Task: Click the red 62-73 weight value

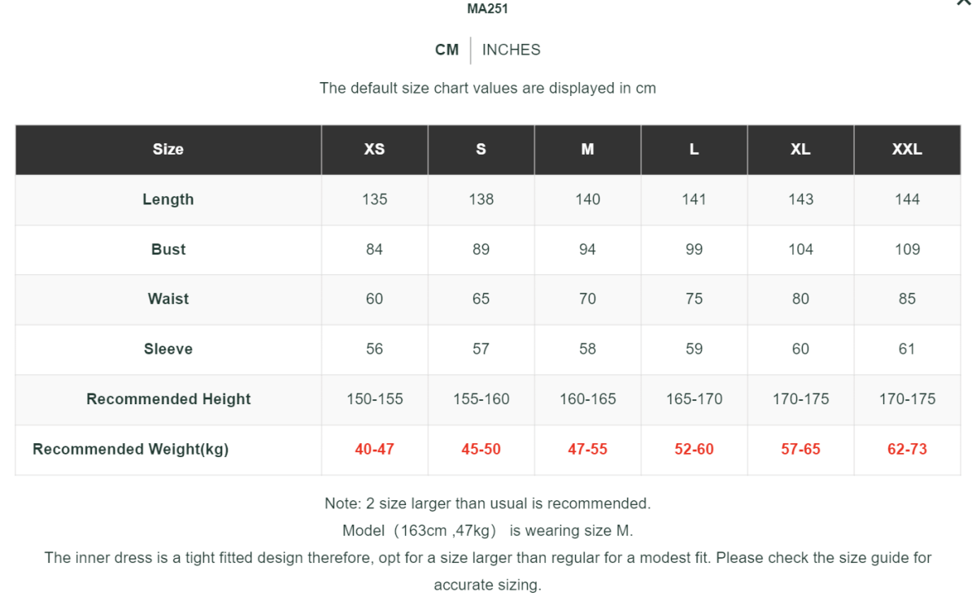Action: 907,449
